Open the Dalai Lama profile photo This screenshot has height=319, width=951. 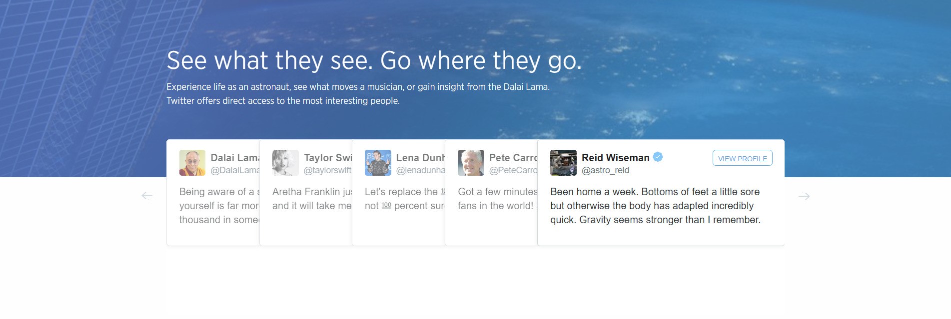(x=192, y=163)
